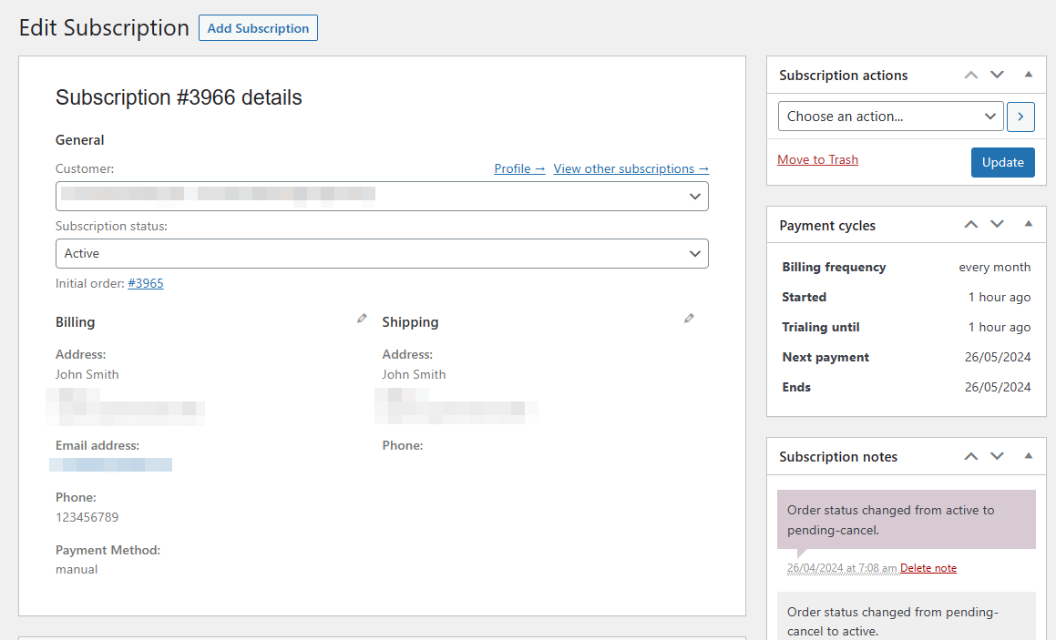Click Move to Trash link

point(817,160)
